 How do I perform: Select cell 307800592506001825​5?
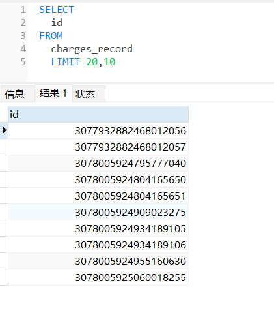[98, 277]
